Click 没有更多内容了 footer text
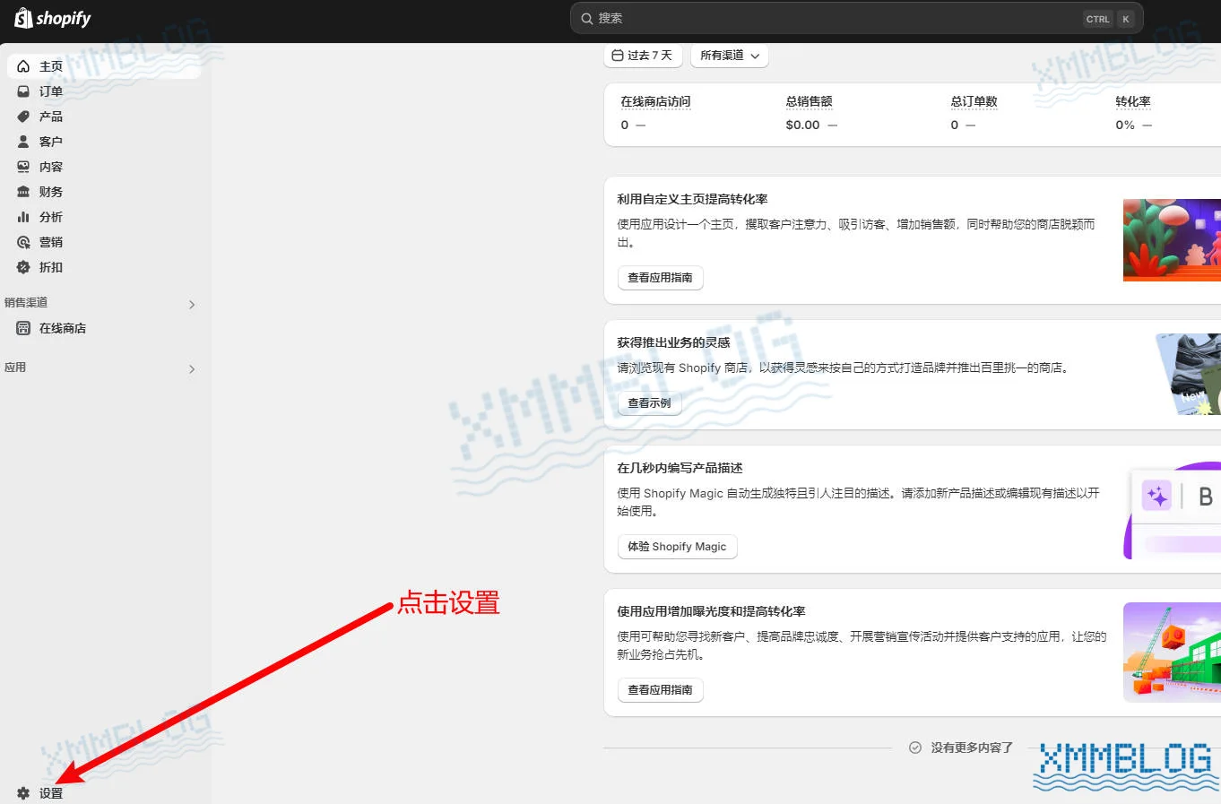Screen dimensions: 1221x804 tap(972, 748)
